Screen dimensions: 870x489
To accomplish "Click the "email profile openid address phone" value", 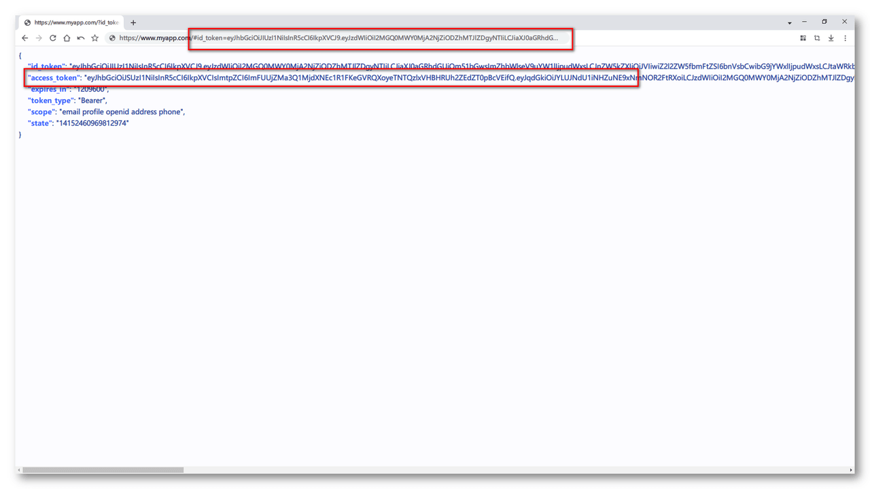I will [x=121, y=112].
